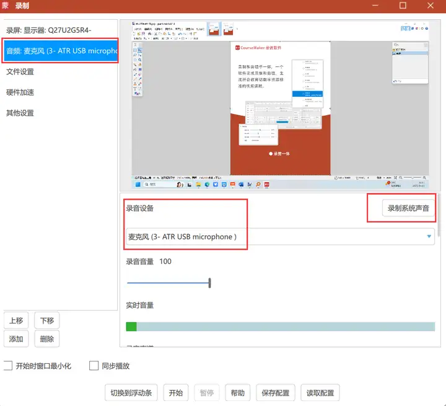Open the 其他设置 section

tap(60, 113)
